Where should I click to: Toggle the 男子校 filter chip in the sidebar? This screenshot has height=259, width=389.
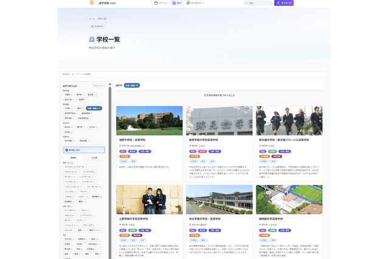(x=81, y=127)
